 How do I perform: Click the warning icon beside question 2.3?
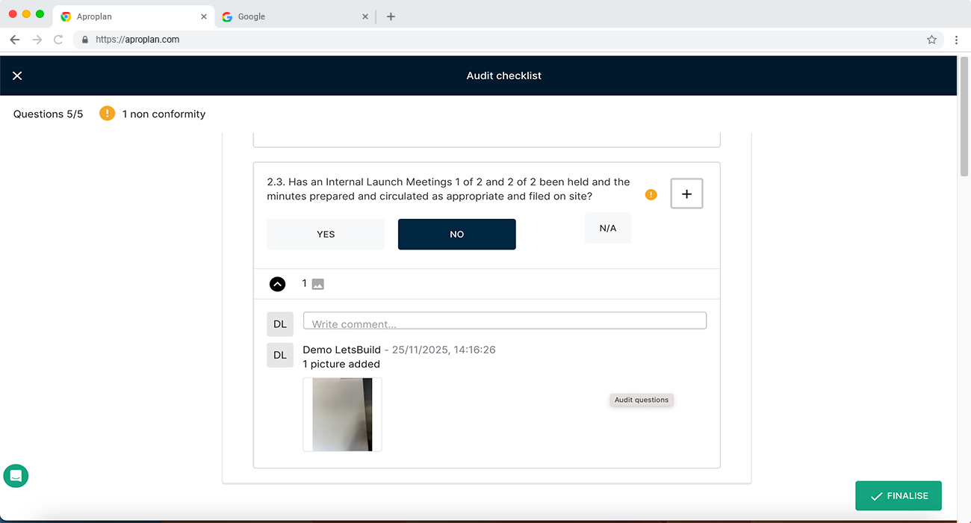[651, 194]
